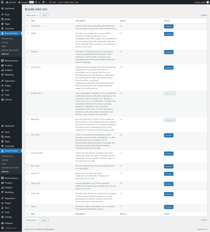
Task: Check the Klaviyo row checkbox
Action: 28,206
